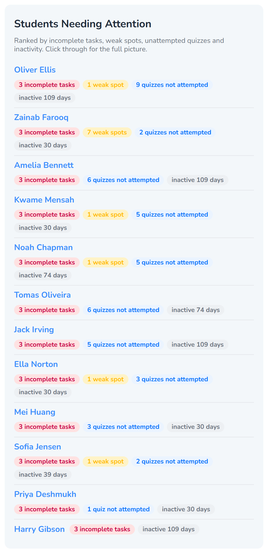Click the '7 weak spots' badge

point(107,132)
